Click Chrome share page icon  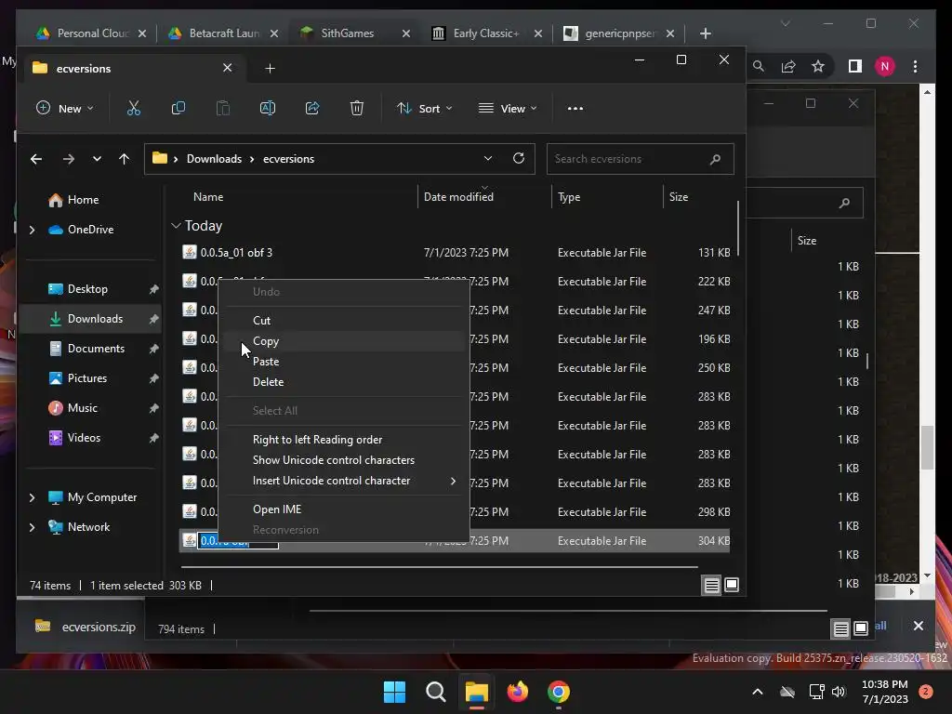[788, 66]
